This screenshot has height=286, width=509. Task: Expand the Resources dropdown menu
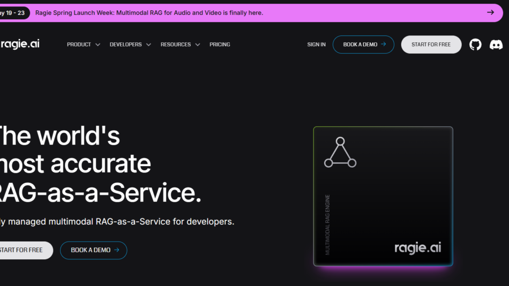pyautogui.click(x=180, y=44)
